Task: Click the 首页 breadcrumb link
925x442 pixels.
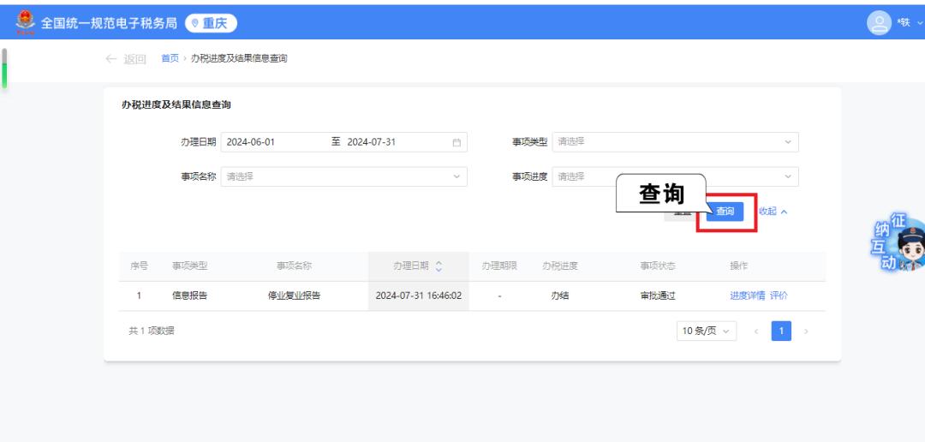Action: pos(170,58)
